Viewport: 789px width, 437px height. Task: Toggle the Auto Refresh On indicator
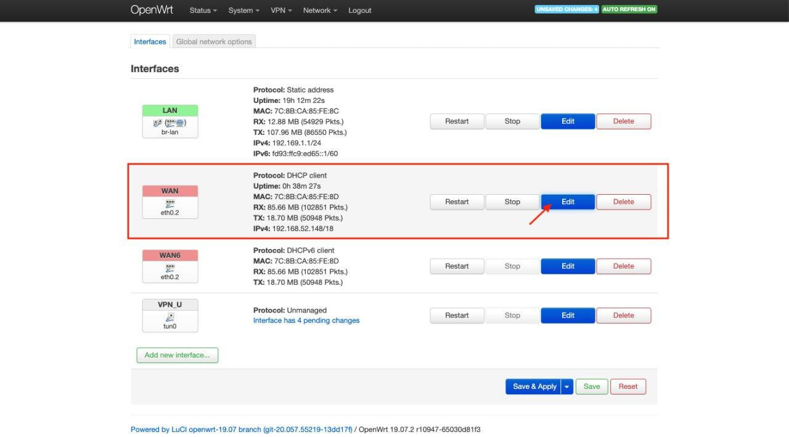point(629,9)
